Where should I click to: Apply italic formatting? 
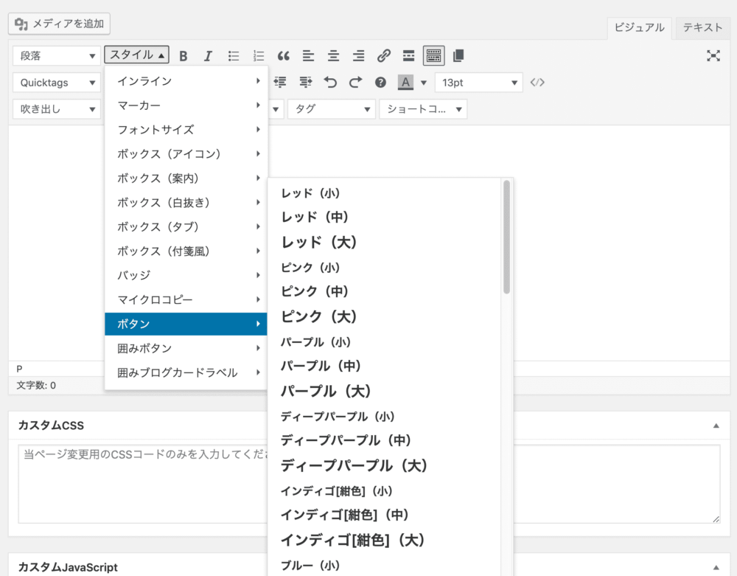(x=209, y=55)
